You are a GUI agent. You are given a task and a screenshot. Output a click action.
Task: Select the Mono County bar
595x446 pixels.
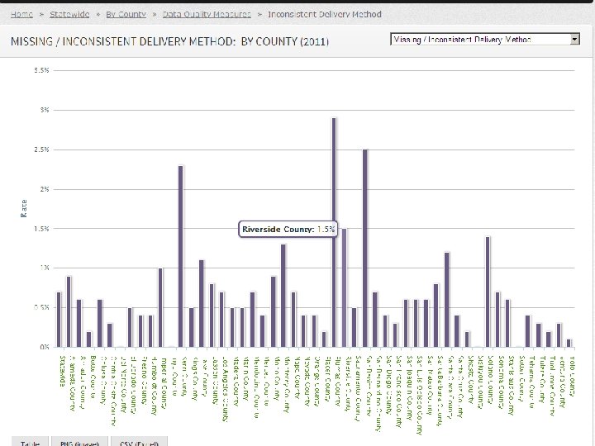pos(273,311)
